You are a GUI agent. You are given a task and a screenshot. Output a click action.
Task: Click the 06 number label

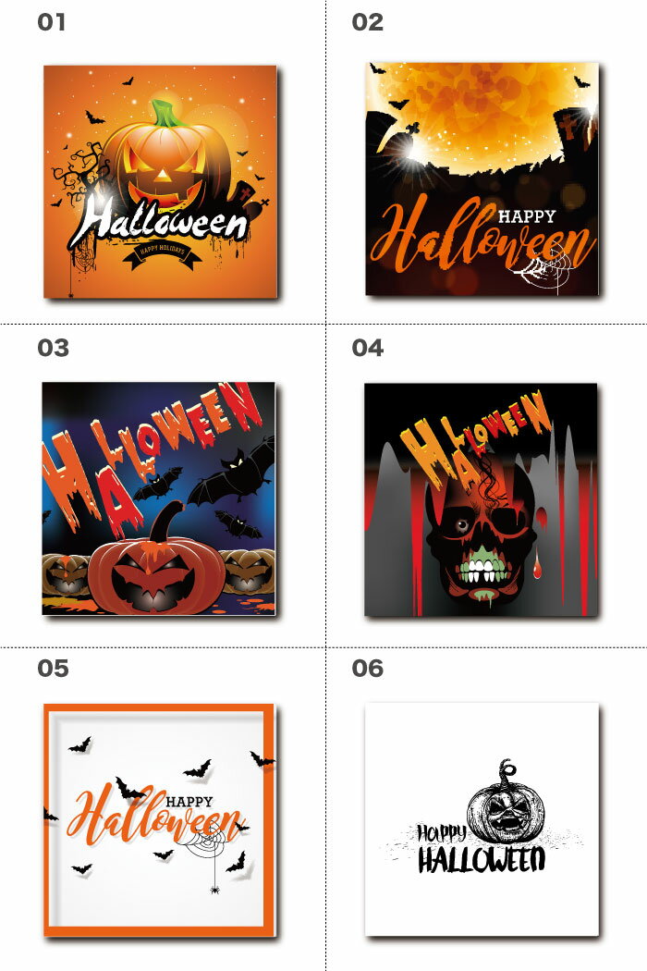coord(368,669)
